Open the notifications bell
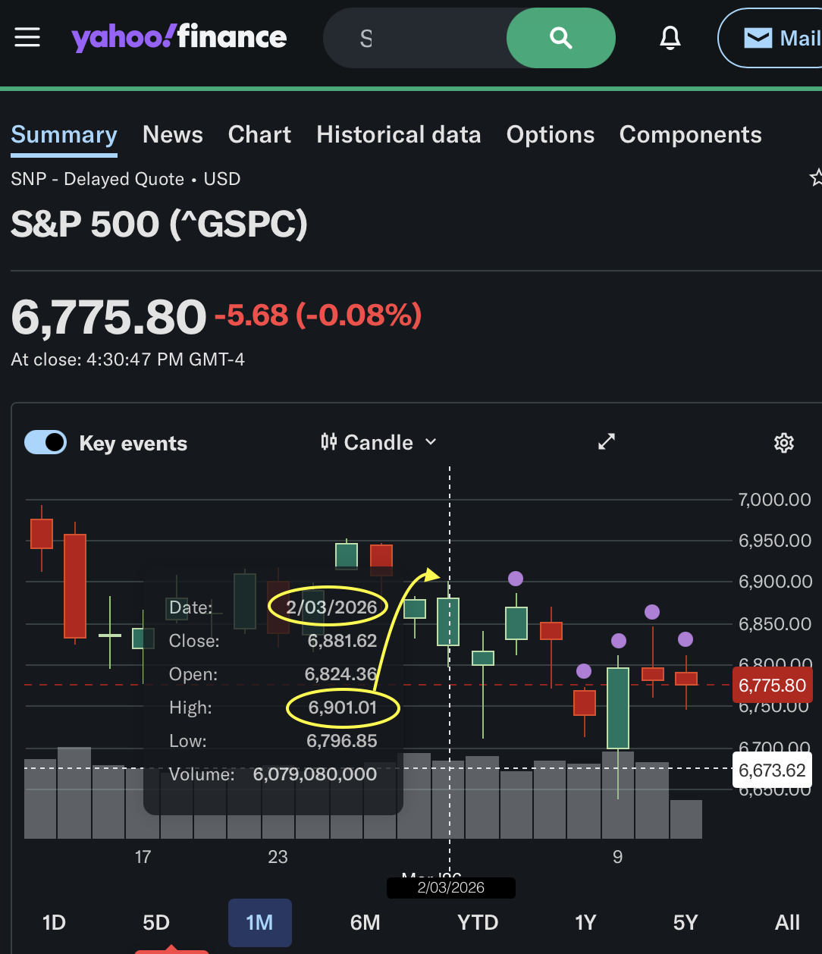Viewport: 822px width, 954px height. (670, 38)
